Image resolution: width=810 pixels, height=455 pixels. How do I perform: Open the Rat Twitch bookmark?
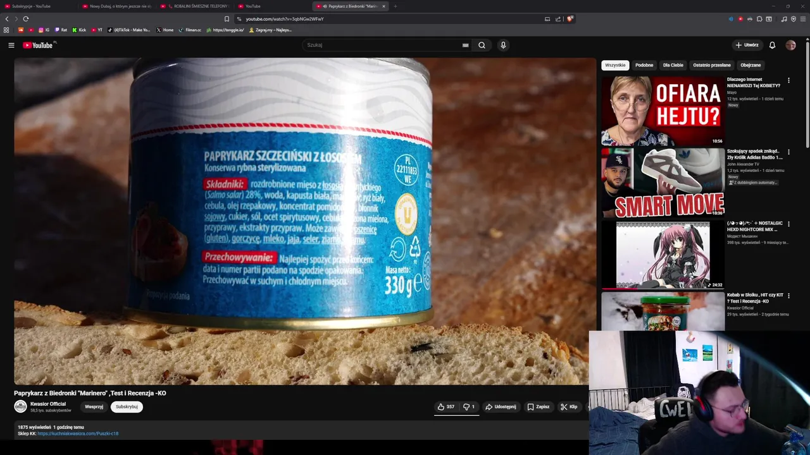click(61, 30)
